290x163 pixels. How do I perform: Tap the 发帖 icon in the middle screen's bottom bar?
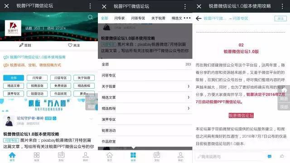[x=157, y=157]
